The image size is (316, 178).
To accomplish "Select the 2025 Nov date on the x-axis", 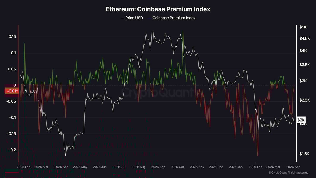I will tap(197, 167).
